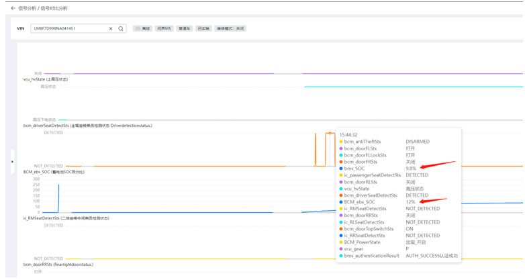Click the orange spike in driver seat chart

(x=316, y=148)
